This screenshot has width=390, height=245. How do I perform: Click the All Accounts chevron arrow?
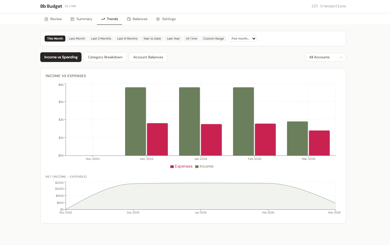tap(341, 57)
